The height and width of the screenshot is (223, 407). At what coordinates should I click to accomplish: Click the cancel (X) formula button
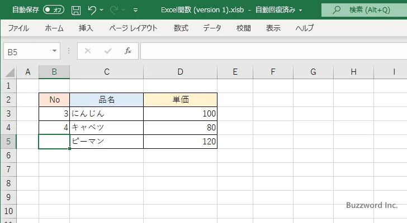[88, 51]
